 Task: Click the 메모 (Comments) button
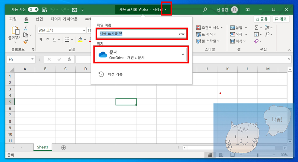[x=281, y=19]
